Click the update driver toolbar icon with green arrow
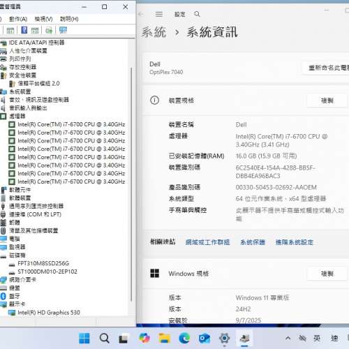This screenshot has width=349, height=349. click(49, 30)
